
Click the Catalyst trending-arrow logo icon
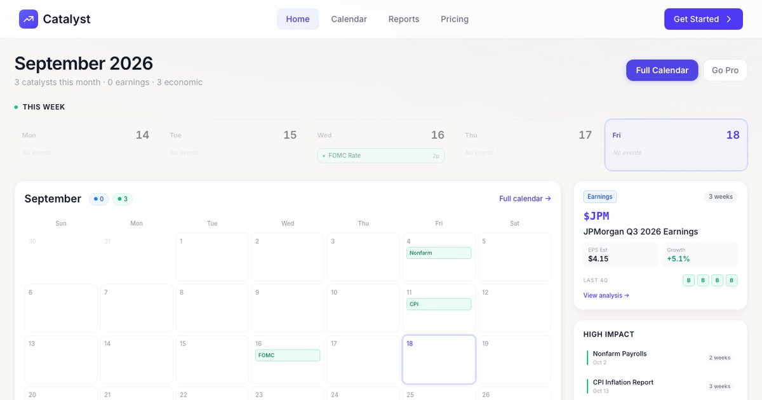[x=29, y=19]
